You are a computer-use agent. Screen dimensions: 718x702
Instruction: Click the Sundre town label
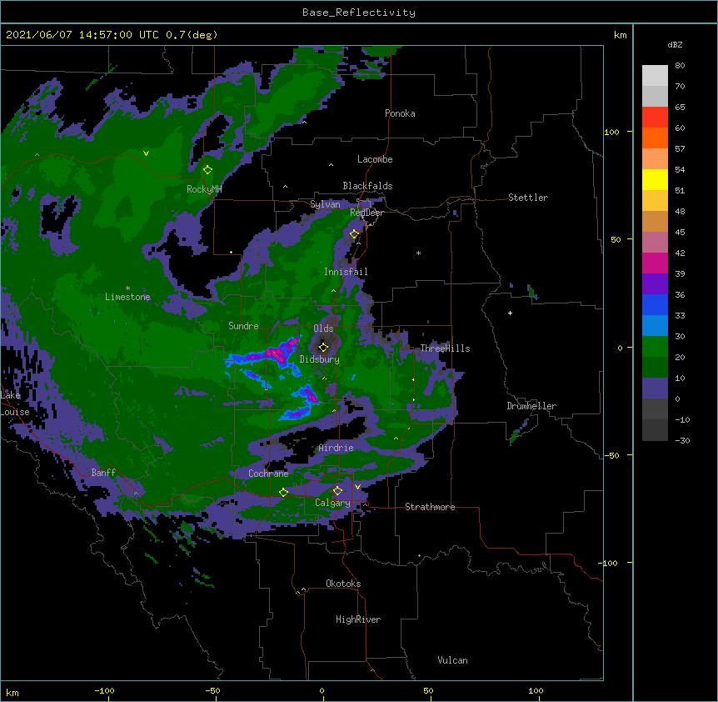pyautogui.click(x=243, y=326)
